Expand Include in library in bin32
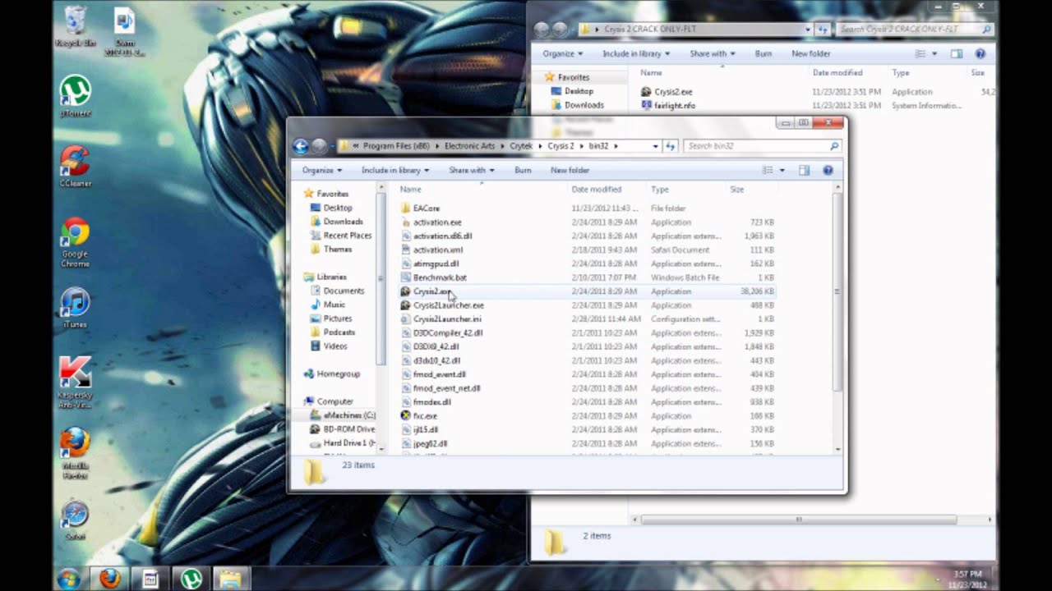Screen dimensions: 1052x591 (395, 170)
